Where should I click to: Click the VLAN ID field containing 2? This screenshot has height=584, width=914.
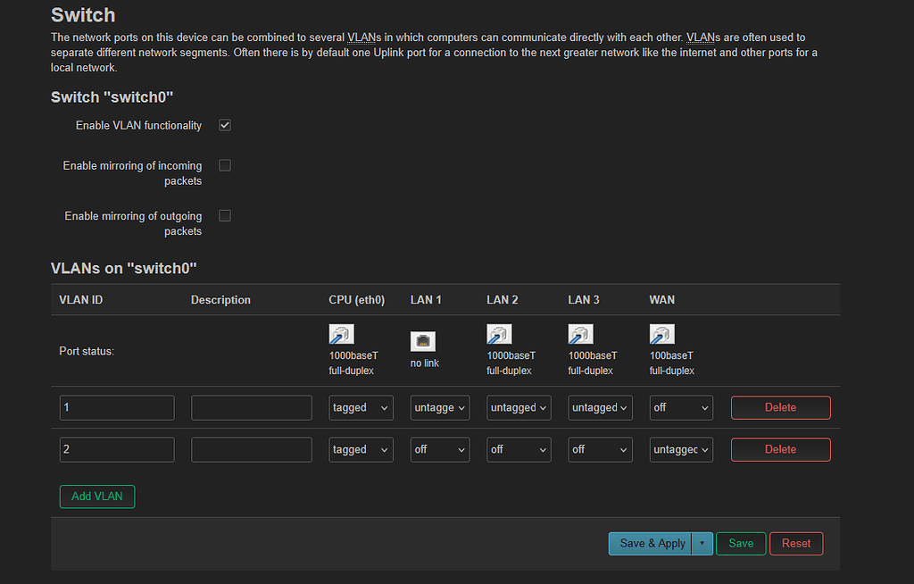[x=117, y=449]
